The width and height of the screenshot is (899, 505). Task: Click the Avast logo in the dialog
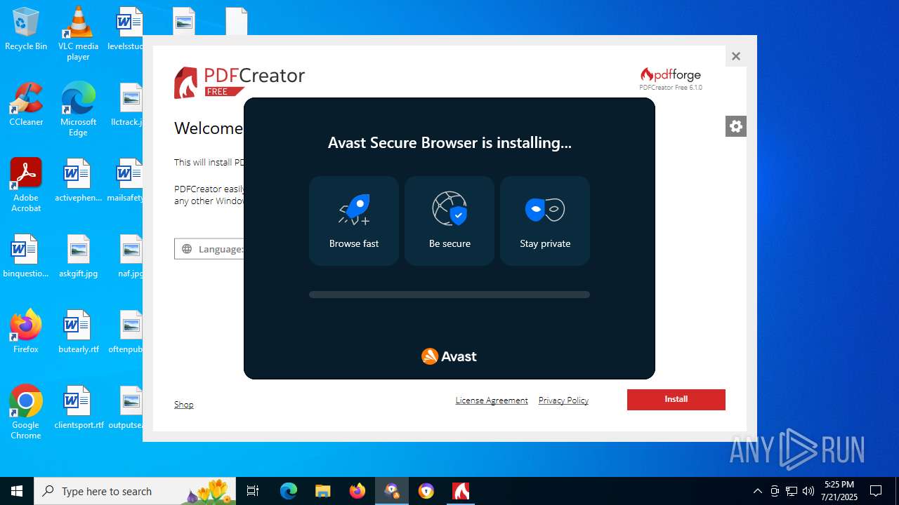pos(449,356)
